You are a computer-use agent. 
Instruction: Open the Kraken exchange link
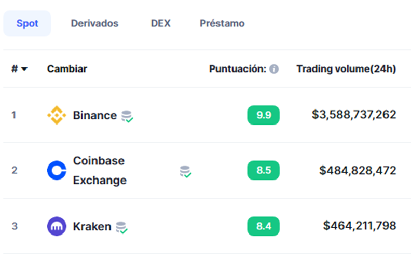click(x=92, y=226)
